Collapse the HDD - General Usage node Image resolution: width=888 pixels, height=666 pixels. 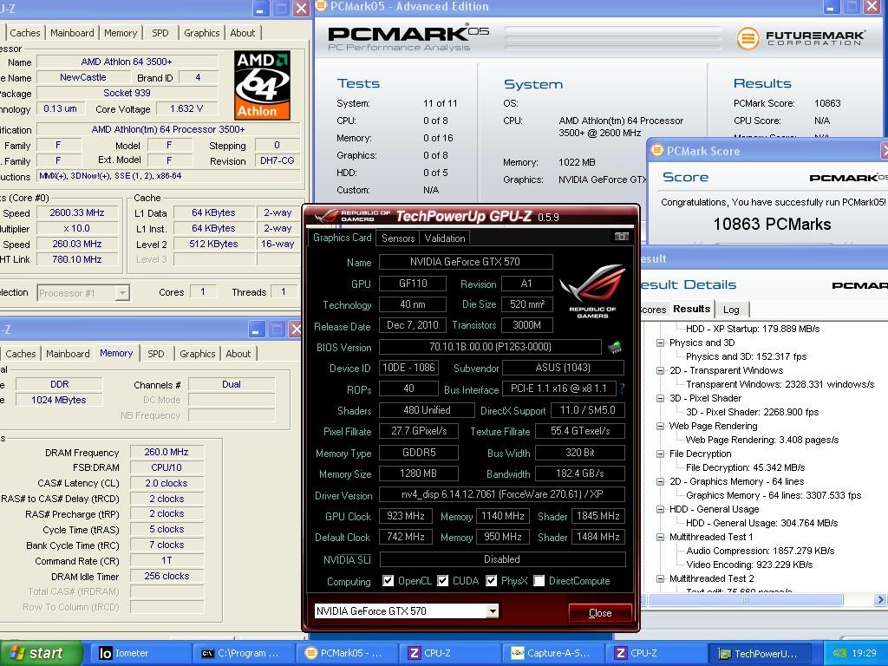coord(660,509)
